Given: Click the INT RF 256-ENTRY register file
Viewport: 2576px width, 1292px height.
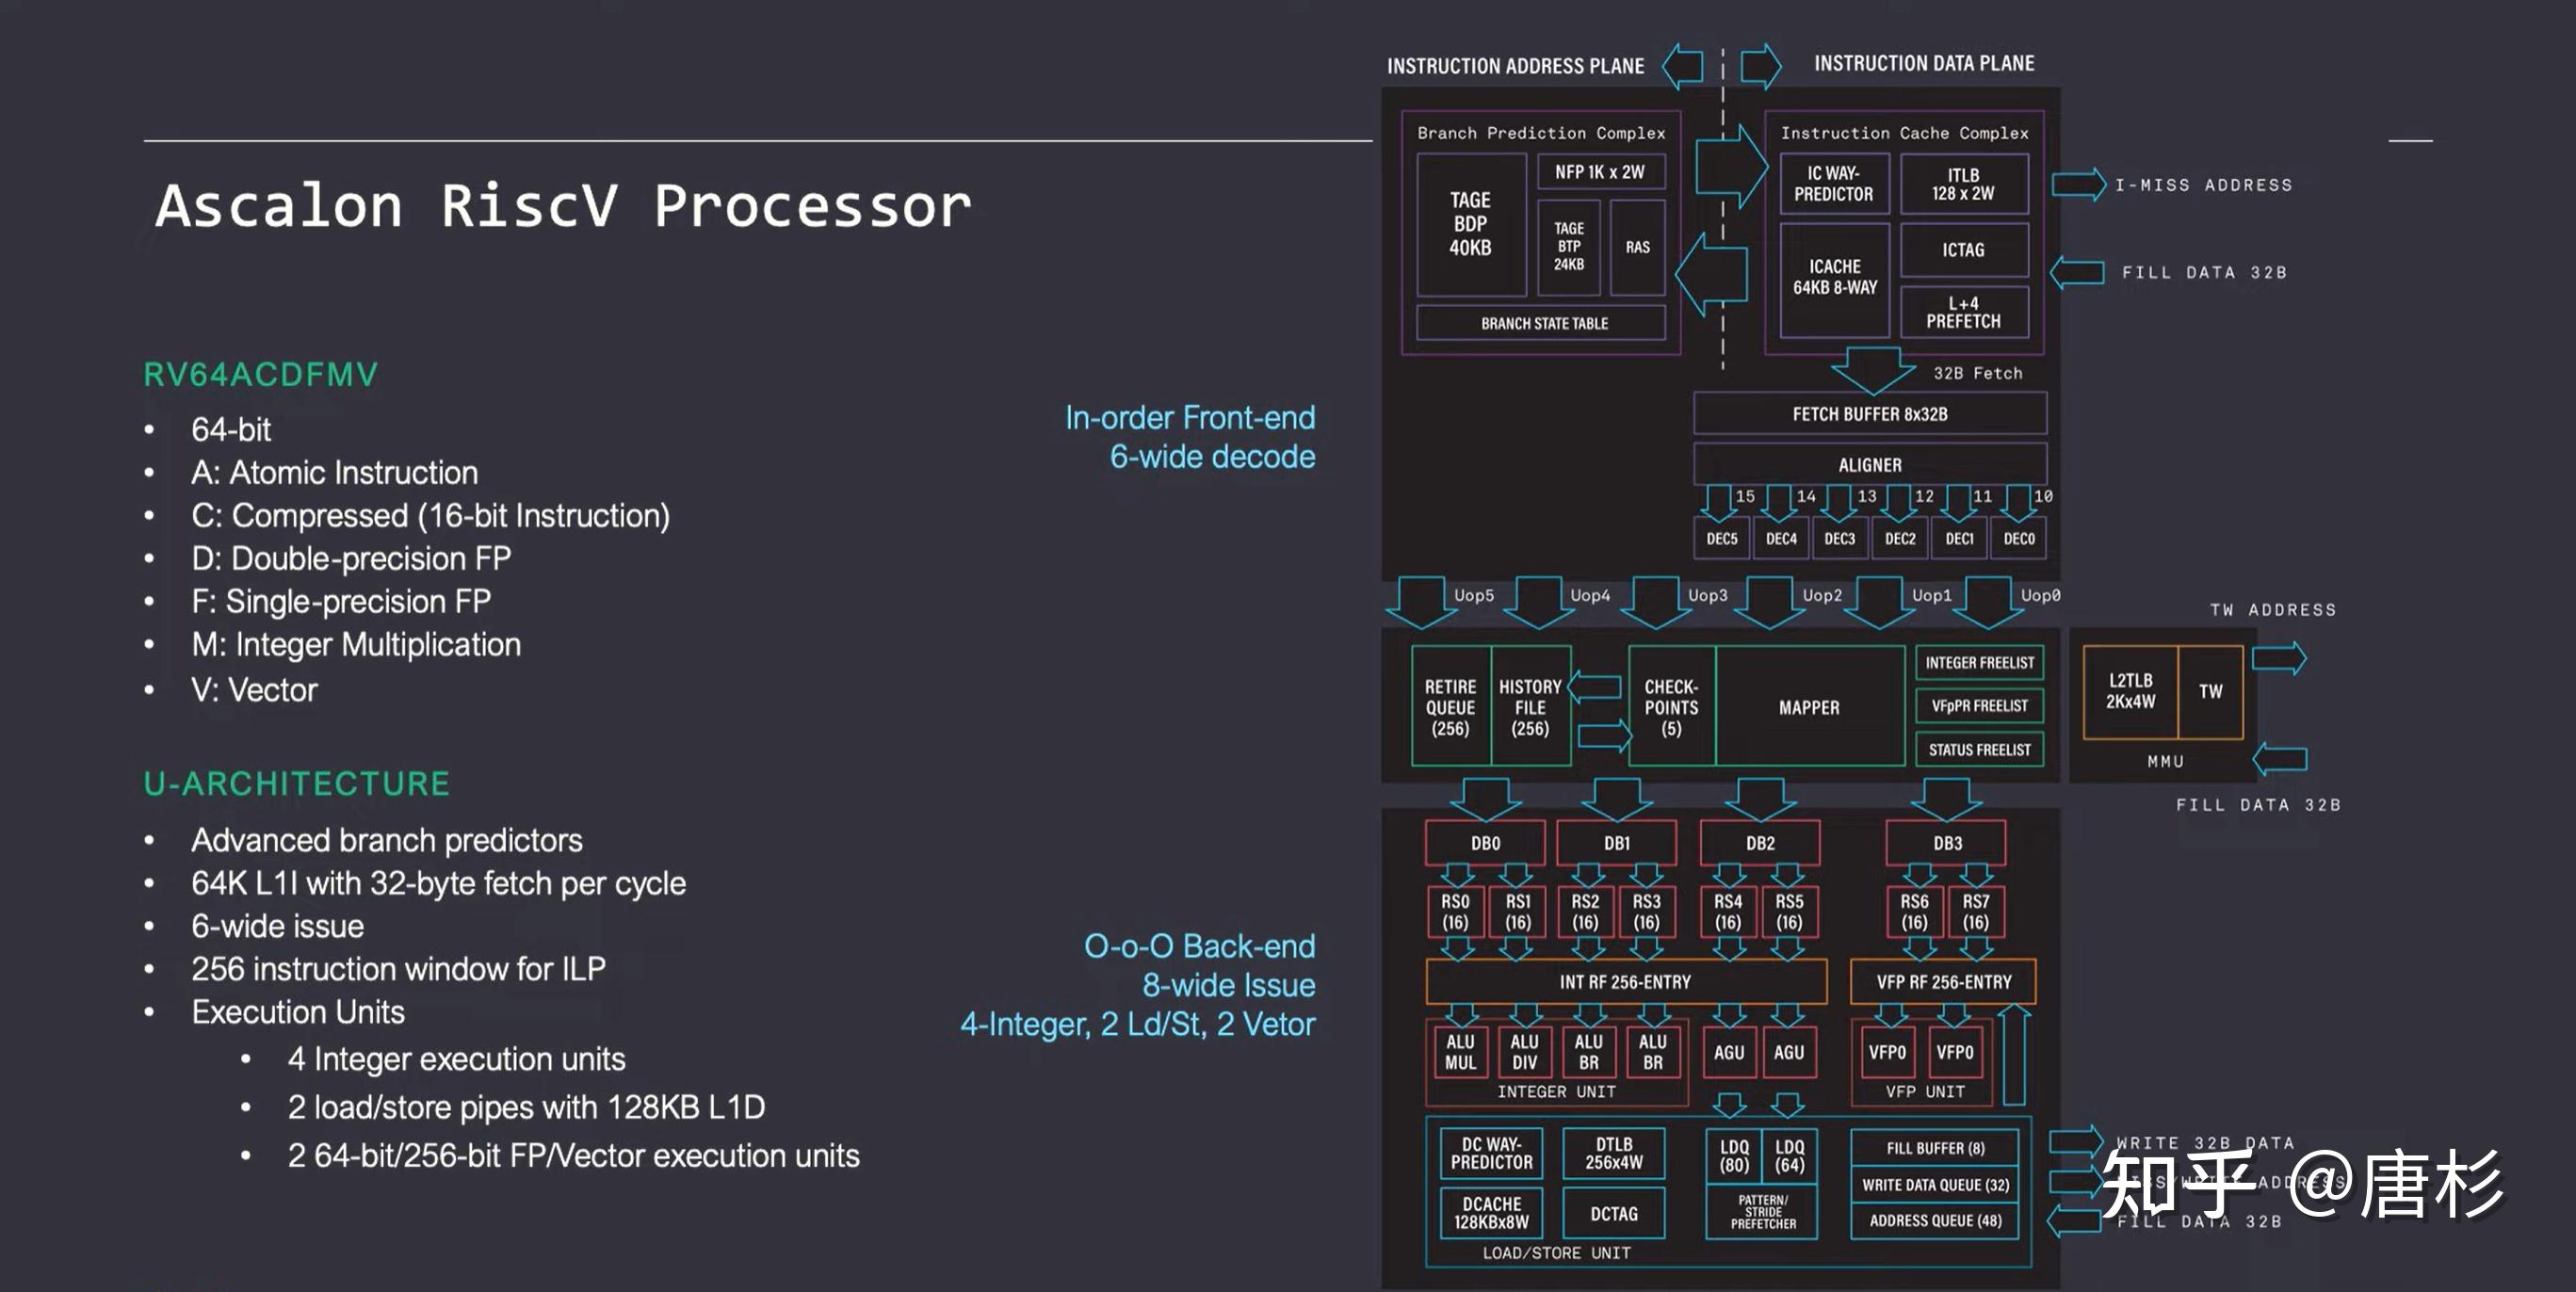Looking at the screenshot, I should 1625,982.
